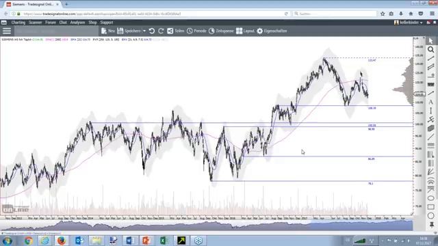Open the Support menu
Image resolution: width=438 pixels, height=246 pixels.
[107, 23]
